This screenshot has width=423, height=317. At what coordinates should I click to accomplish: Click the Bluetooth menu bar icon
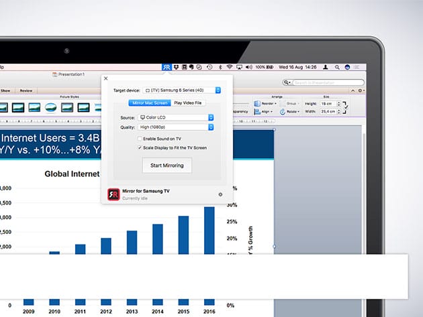[219, 67]
